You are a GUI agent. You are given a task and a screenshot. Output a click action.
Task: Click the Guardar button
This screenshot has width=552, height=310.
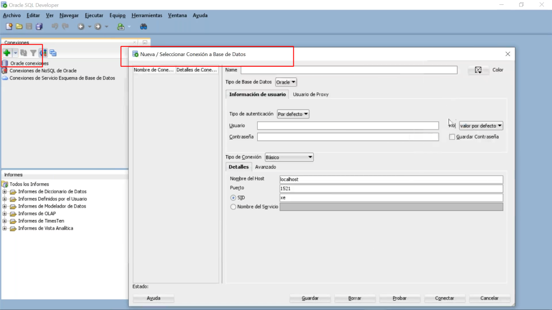pyautogui.click(x=310, y=298)
